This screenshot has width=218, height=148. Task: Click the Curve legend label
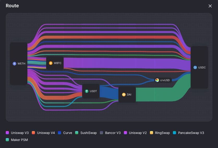[x=68, y=133]
